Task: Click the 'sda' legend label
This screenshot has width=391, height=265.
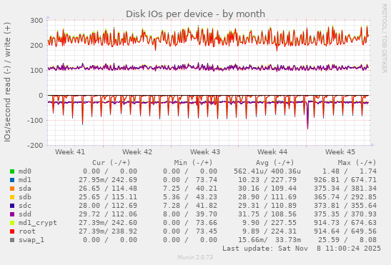Action: 25,189
